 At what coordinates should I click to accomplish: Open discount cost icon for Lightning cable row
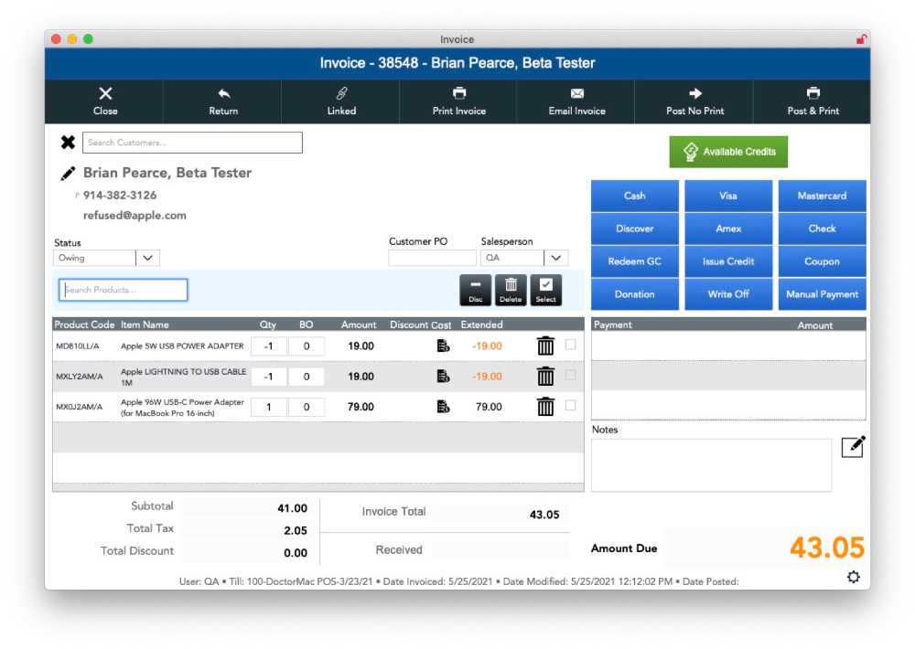[x=443, y=377]
